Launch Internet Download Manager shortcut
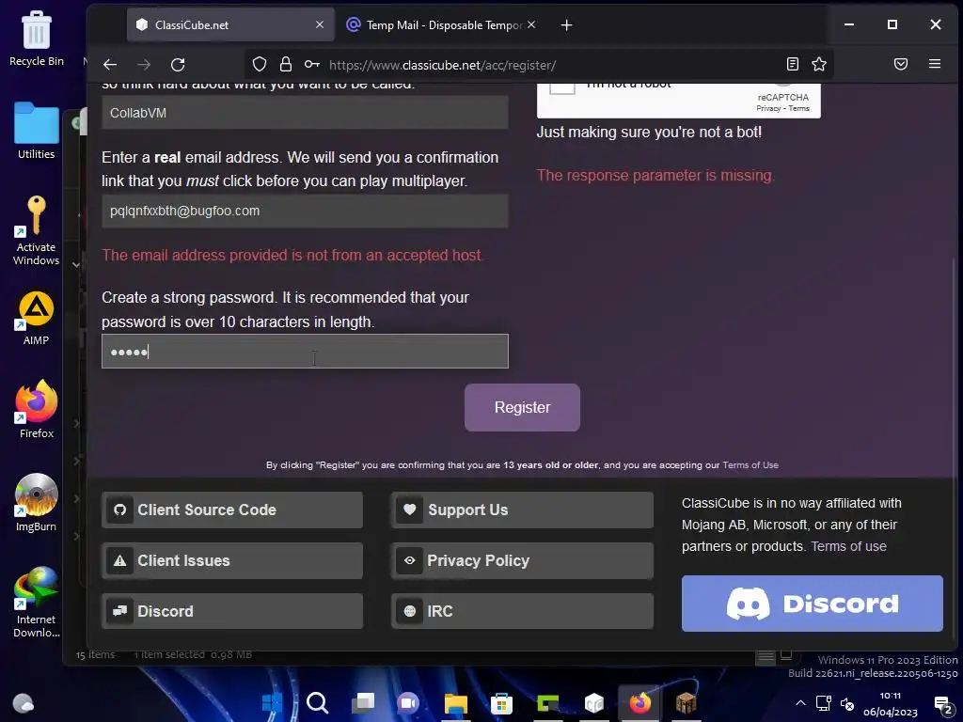963x722 pixels. (x=37, y=602)
